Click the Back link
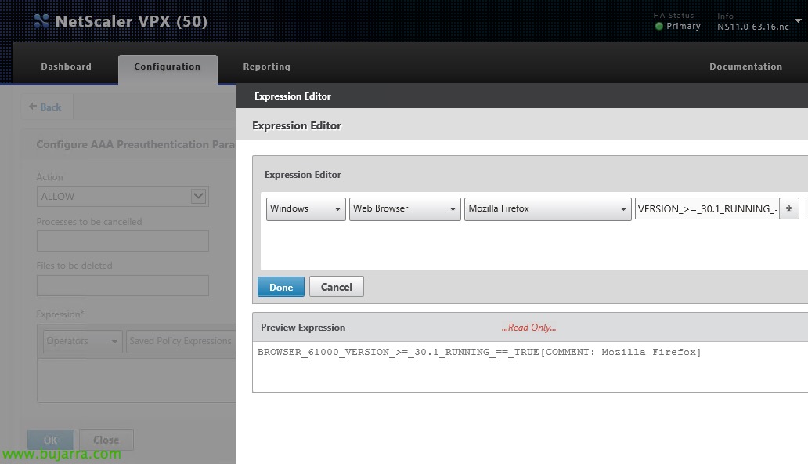The height and width of the screenshot is (464, 808). coord(50,107)
